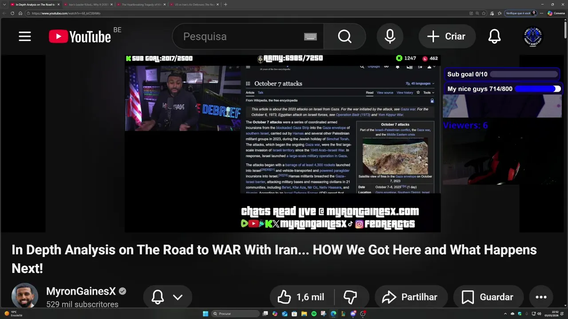Image resolution: width=568 pixels, height=319 pixels.
Task: Open Task View on taskbar
Action: pyautogui.click(x=265, y=314)
